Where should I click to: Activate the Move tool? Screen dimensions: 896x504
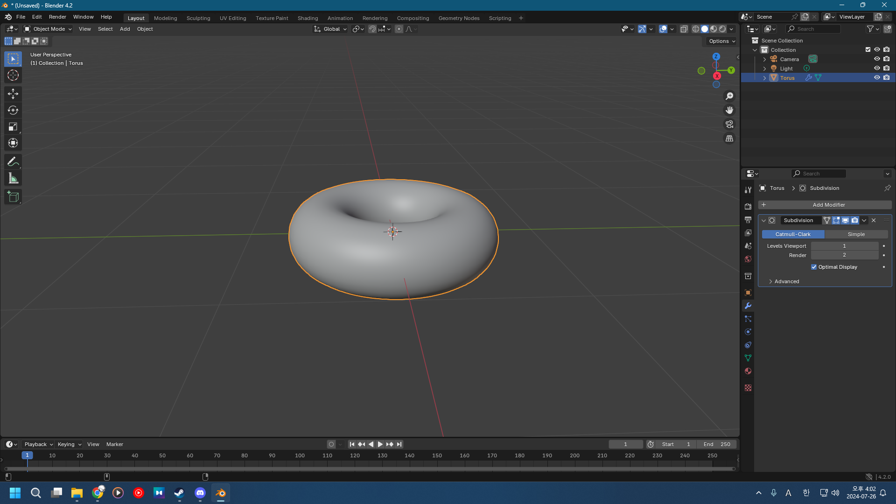click(13, 94)
